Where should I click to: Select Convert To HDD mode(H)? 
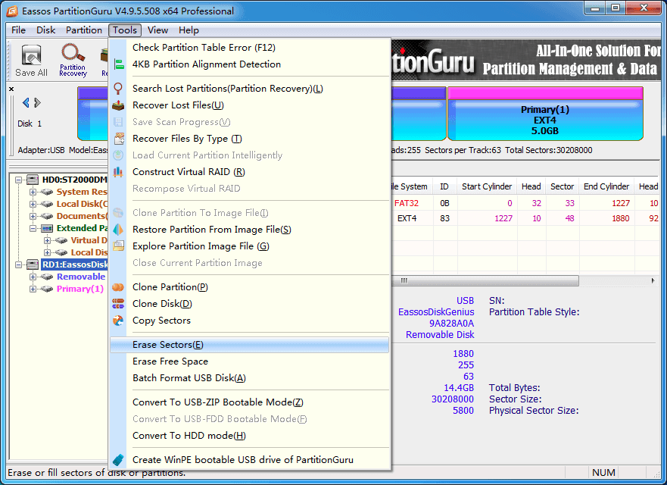point(250,436)
